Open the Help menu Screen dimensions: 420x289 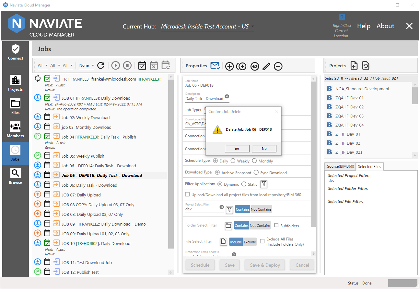(364, 26)
